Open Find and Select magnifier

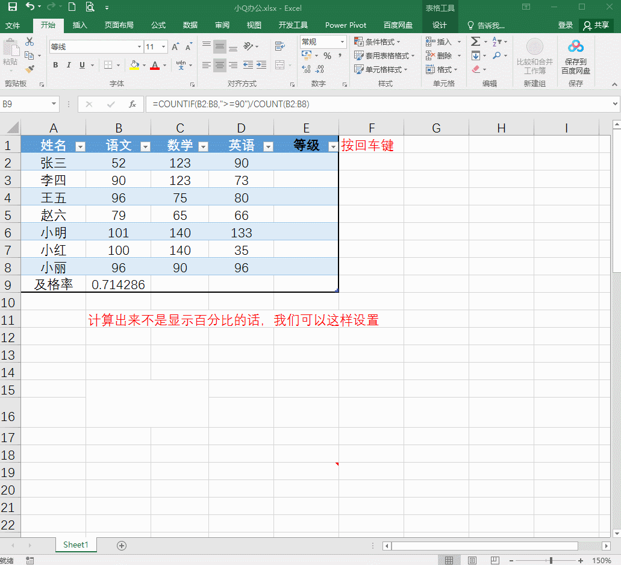pos(497,55)
